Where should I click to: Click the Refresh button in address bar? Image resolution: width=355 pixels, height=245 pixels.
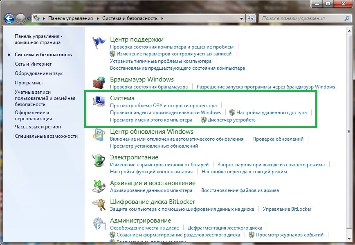coord(250,18)
